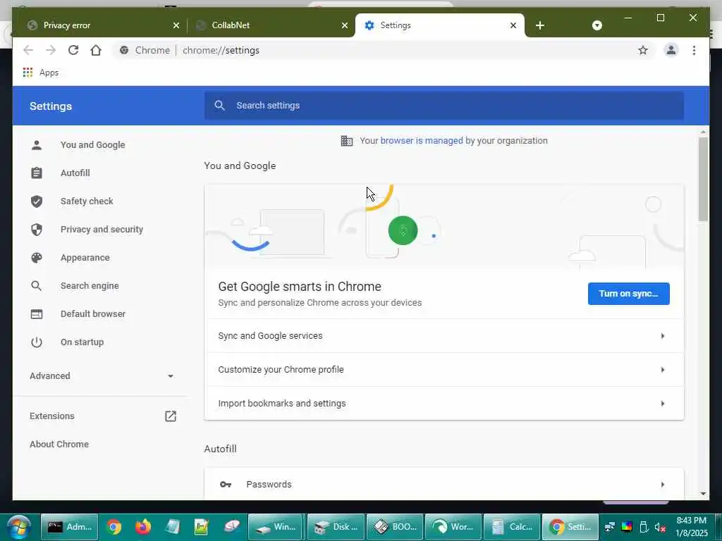Screen dimensions: 722x541
Task: Open a new tab with plus button
Action: pyautogui.click(x=540, y=25)
